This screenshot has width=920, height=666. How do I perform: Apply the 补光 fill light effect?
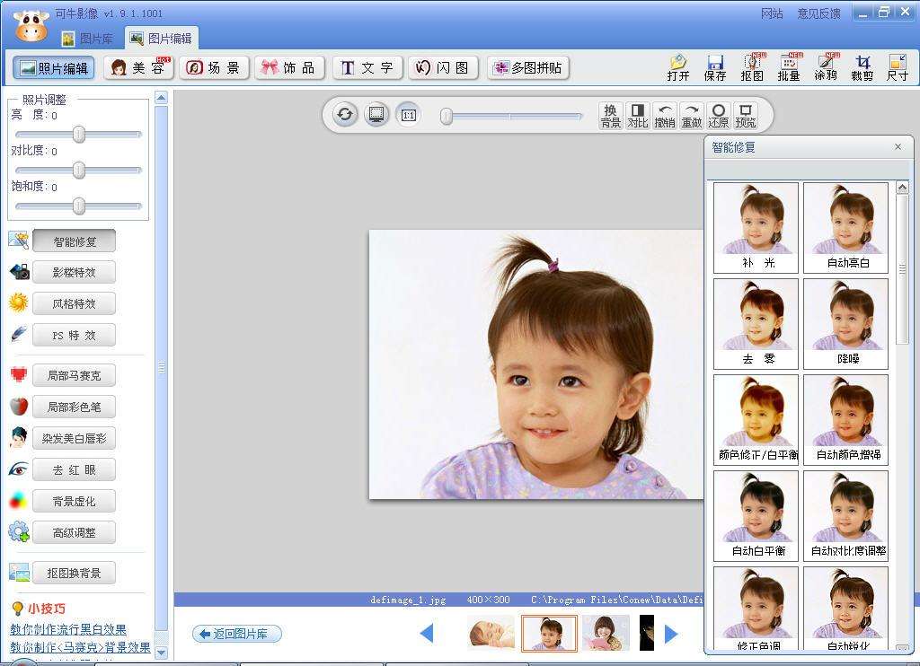pyautogui.click(x=756, y=227)
